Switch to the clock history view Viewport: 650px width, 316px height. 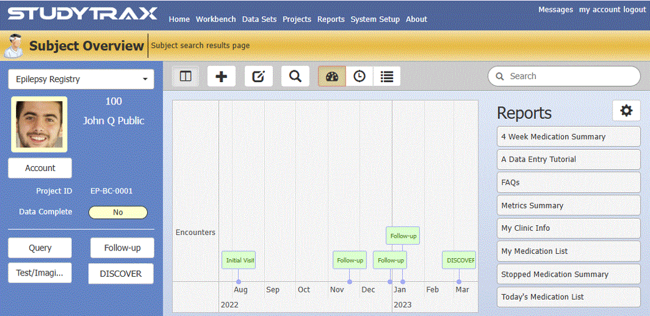[360, 77]
